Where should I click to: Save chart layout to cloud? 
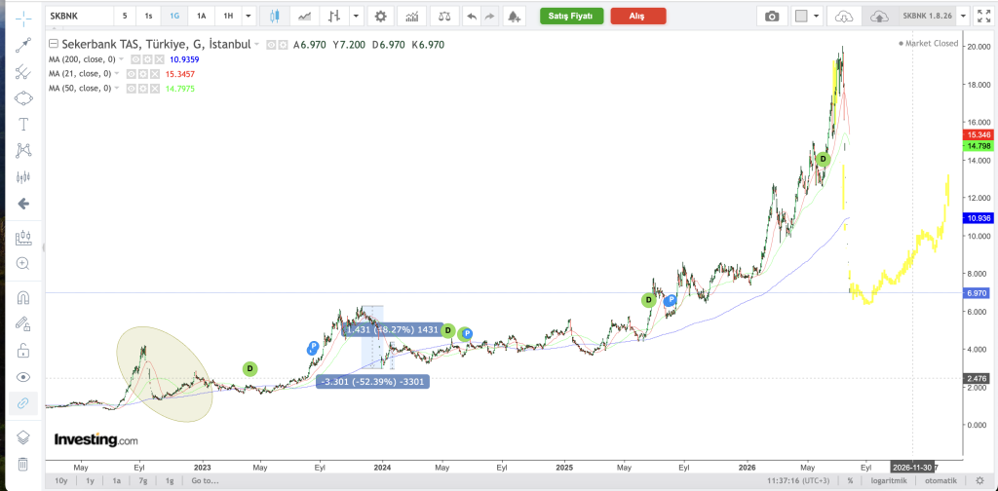[x=879, y=16]
